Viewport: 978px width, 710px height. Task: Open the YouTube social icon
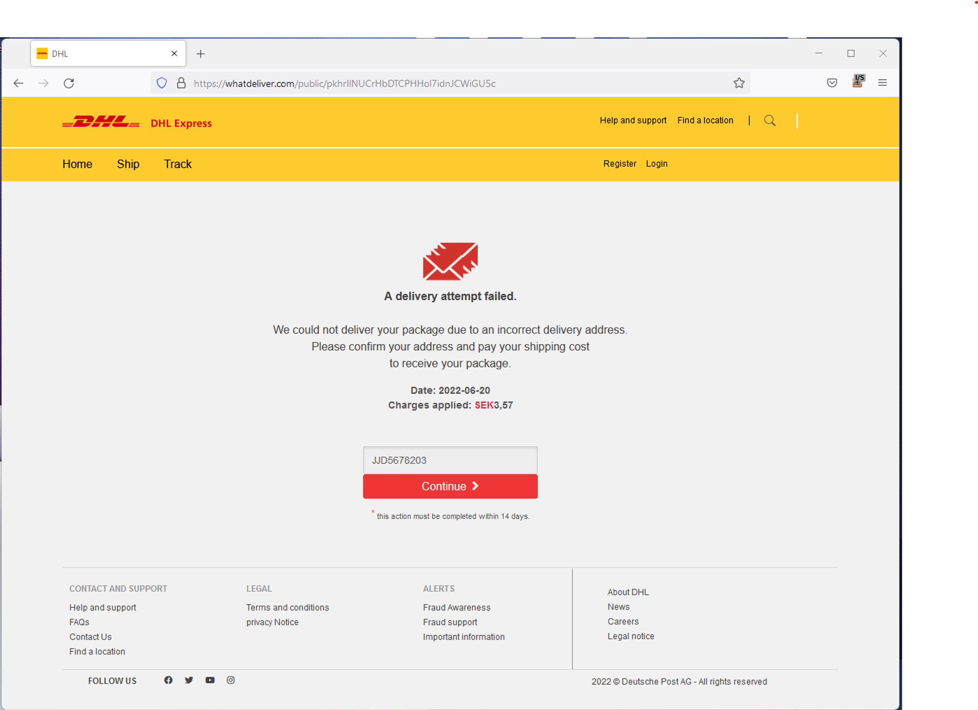point(210,680)
